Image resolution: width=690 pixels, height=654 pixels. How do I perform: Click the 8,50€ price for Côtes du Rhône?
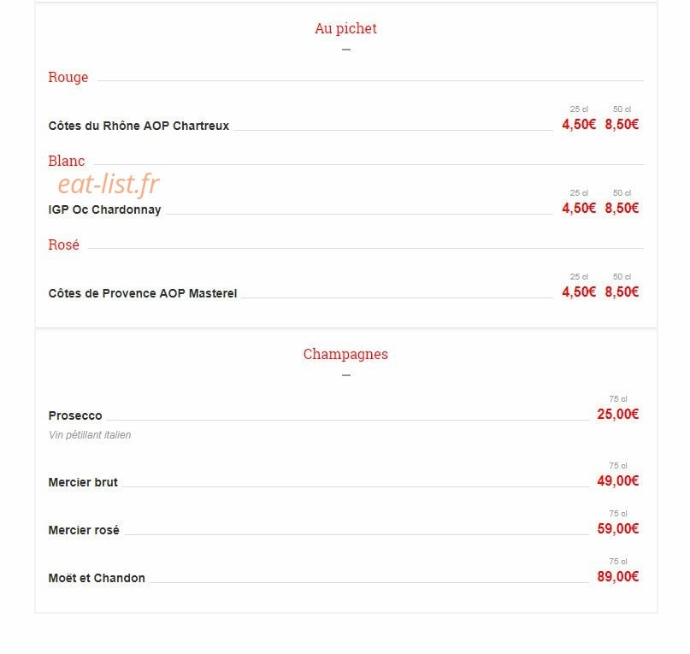tap(622, 125)
